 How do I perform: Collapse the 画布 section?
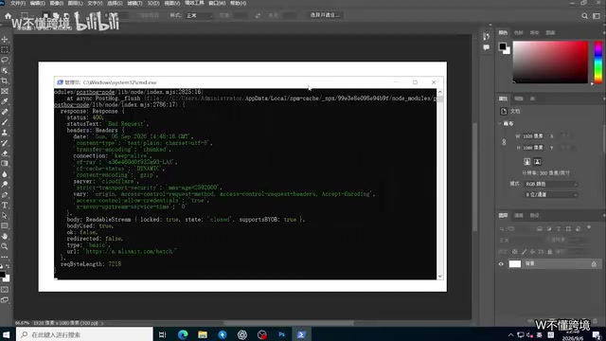(500, 124)
